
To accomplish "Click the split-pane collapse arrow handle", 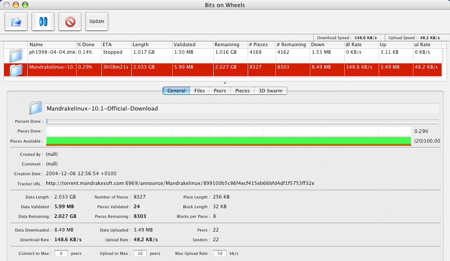I will 225,83.
